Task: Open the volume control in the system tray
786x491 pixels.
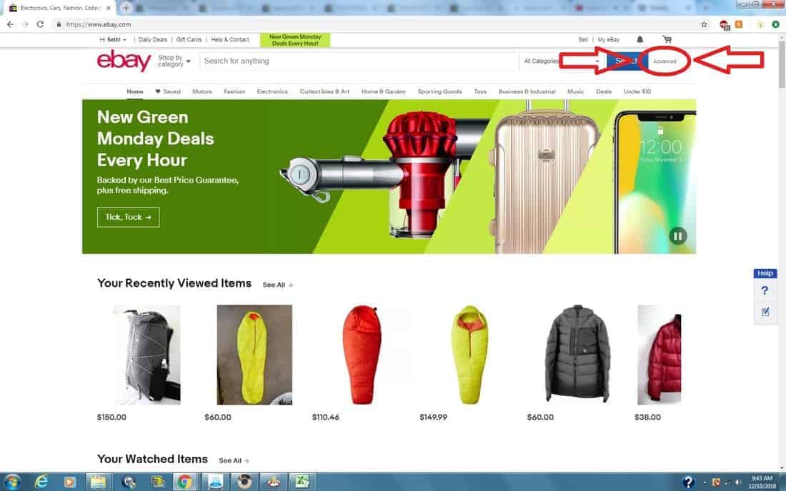Action: [738, 482]
